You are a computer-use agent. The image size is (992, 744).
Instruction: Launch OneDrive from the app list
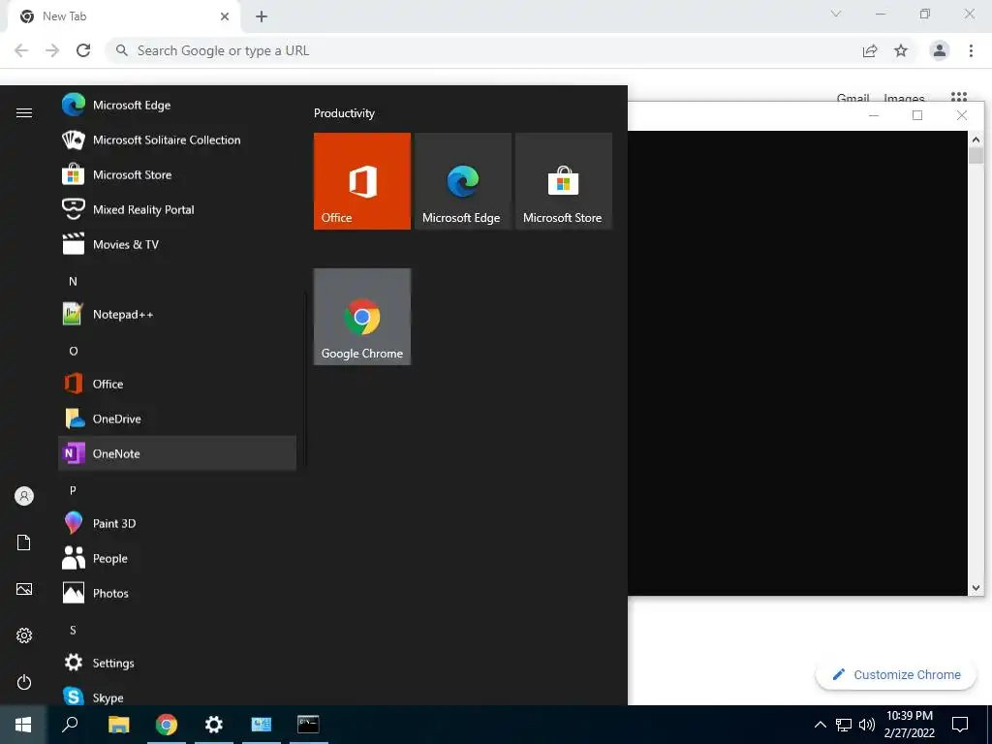coord(177,418)
